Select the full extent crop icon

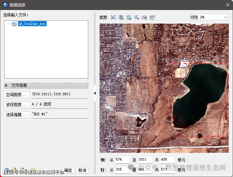pyautogui.click(x=113, y=17)
